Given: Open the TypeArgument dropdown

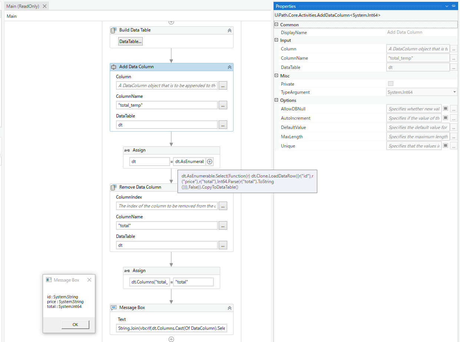Looking at the screenshot, I should tap(454, 92).
